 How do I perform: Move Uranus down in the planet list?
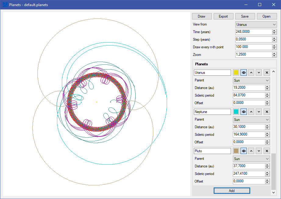(259, 73)
